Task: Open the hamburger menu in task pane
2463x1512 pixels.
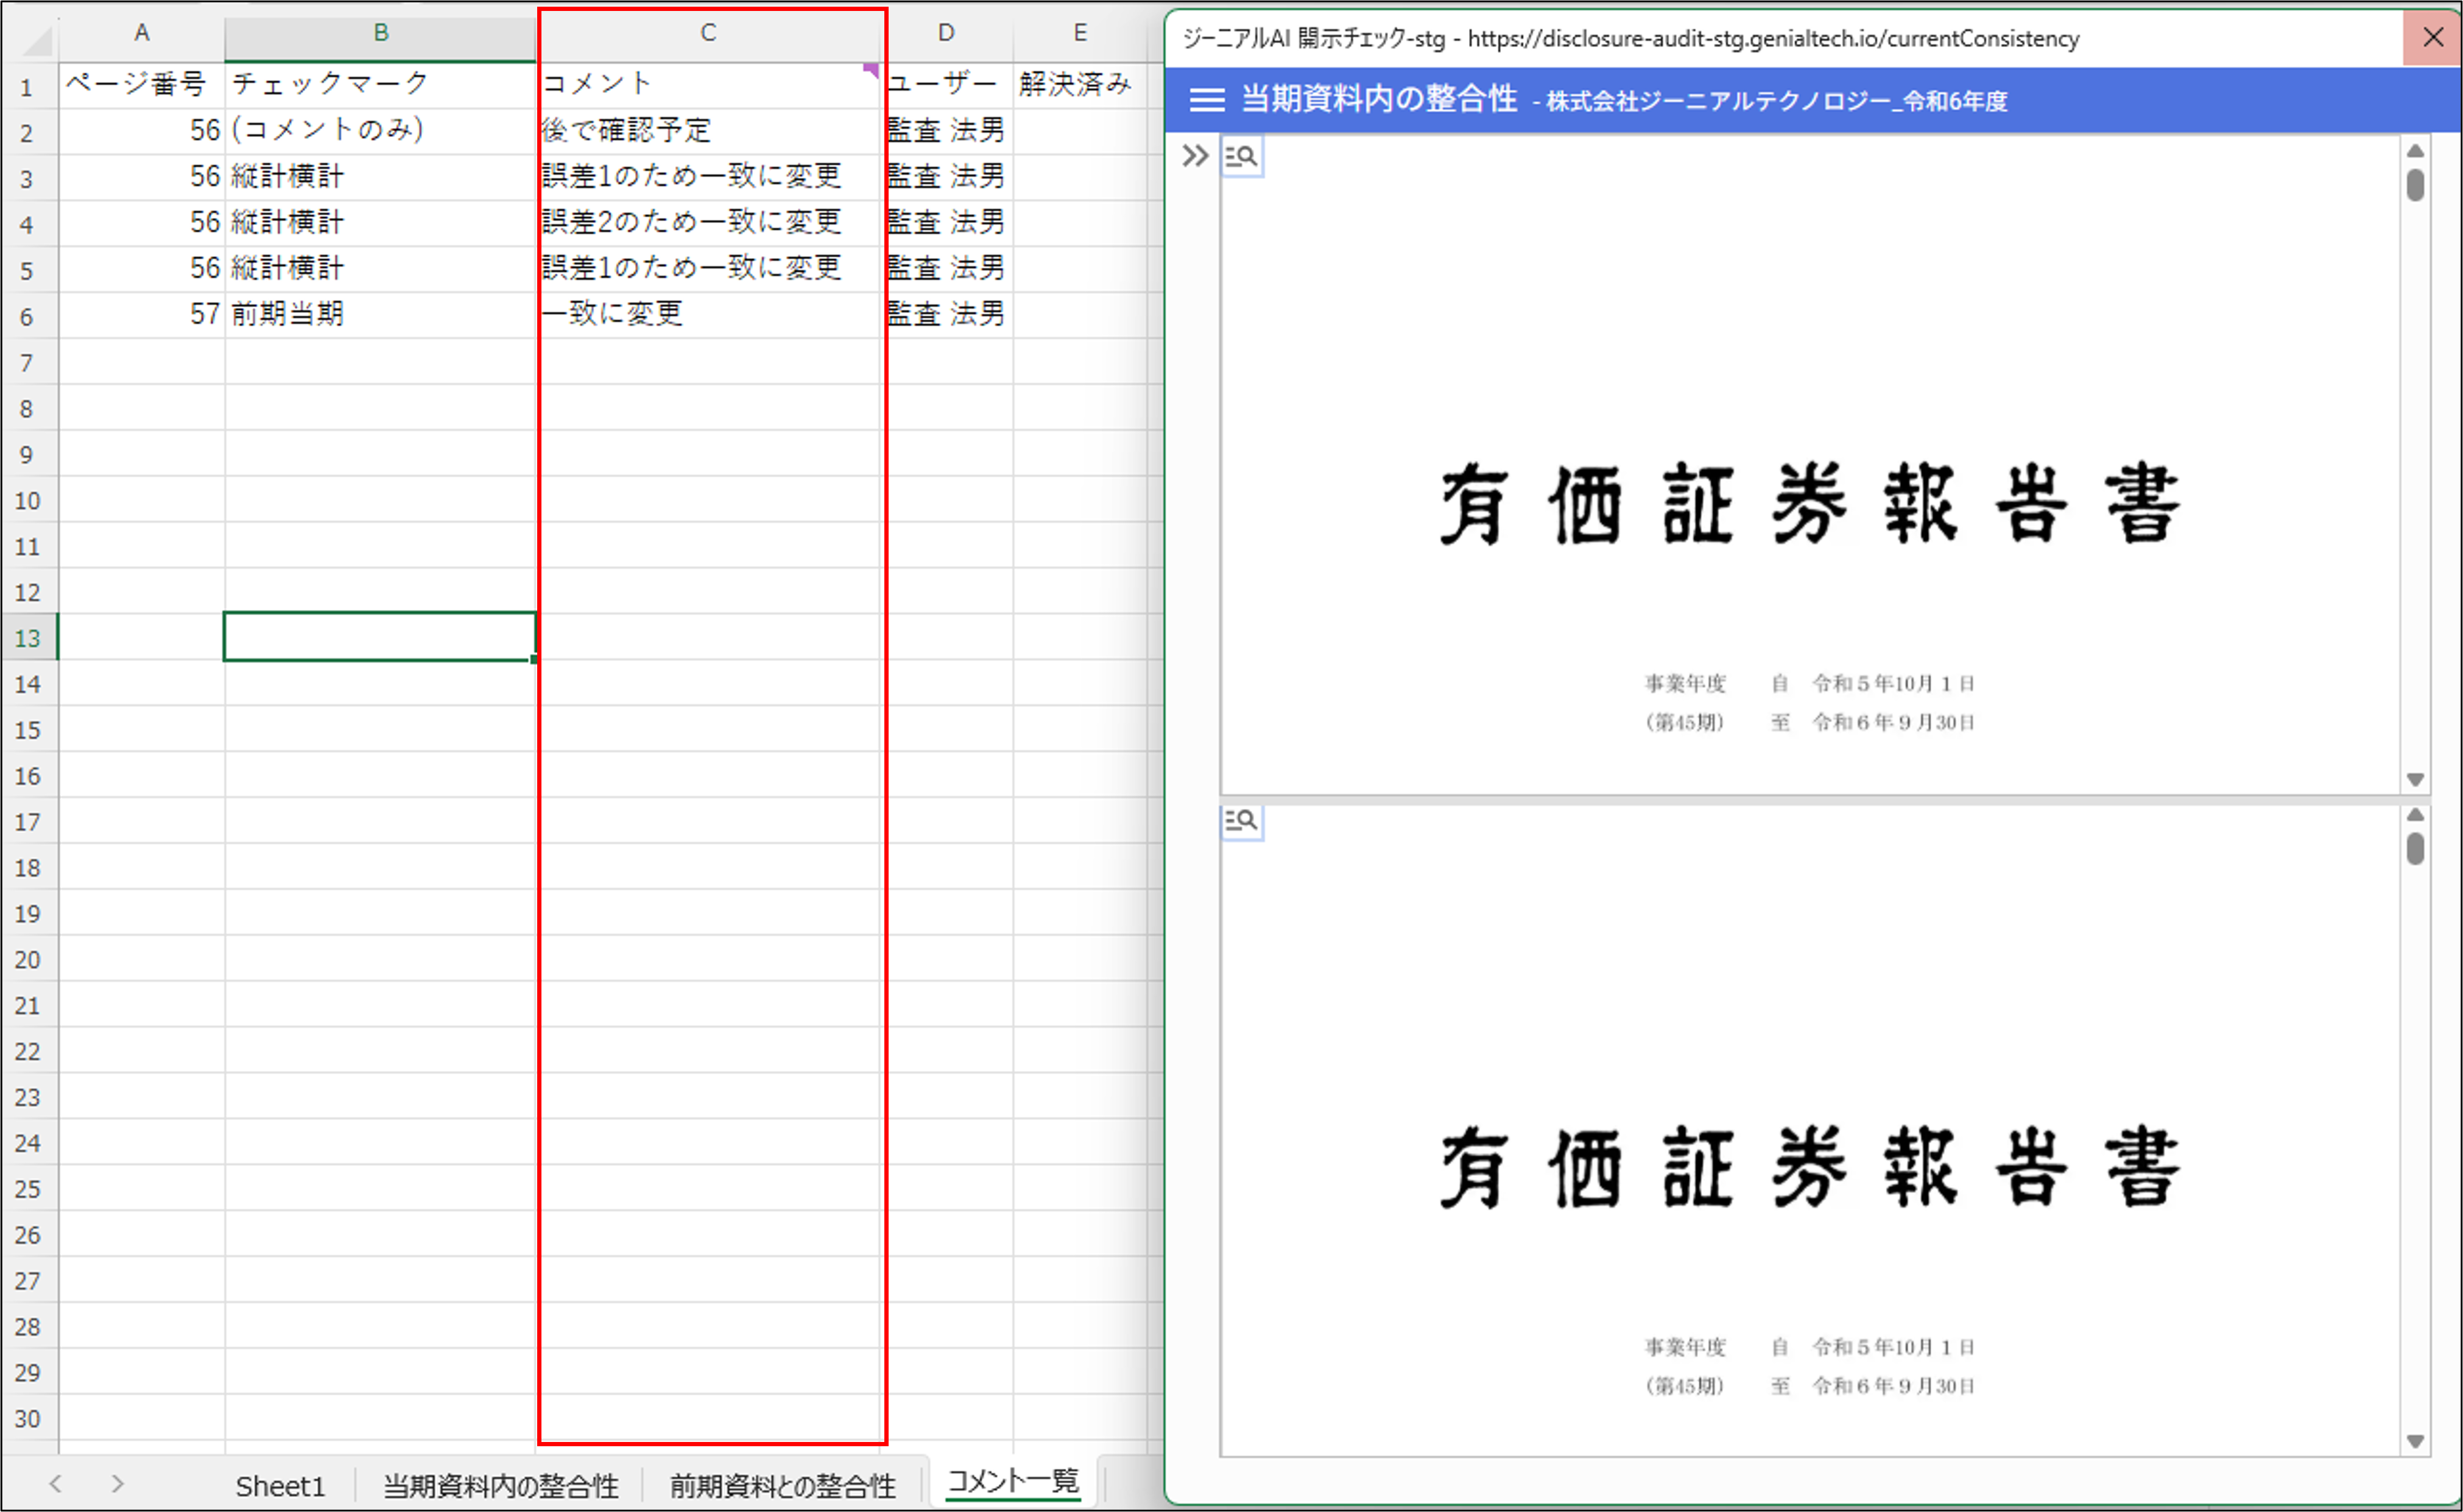Action: 1207,99
